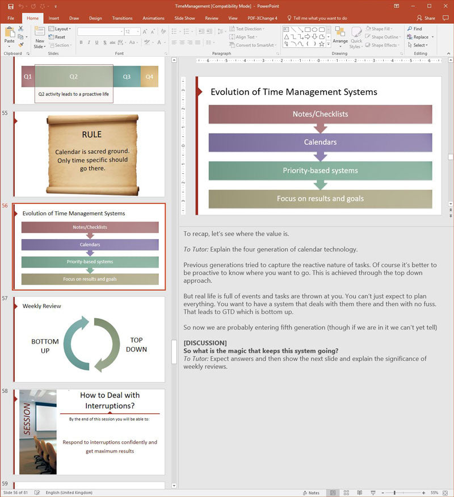
Task: Toggle Justify paragraph alignment
Action: click(x=198, y=42)
